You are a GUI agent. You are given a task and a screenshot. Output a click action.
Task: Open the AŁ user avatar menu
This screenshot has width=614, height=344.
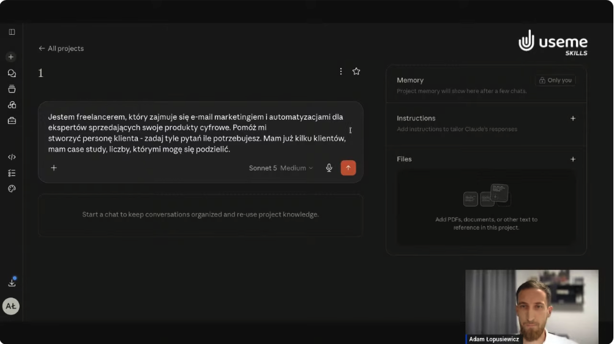(11, 306)
